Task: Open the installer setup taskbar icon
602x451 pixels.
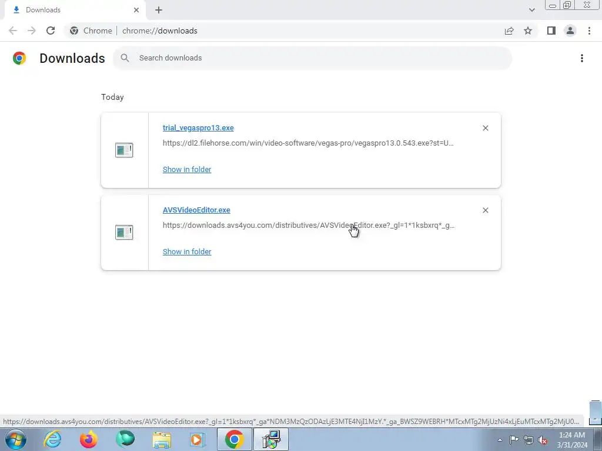Action: coord(271,439)
